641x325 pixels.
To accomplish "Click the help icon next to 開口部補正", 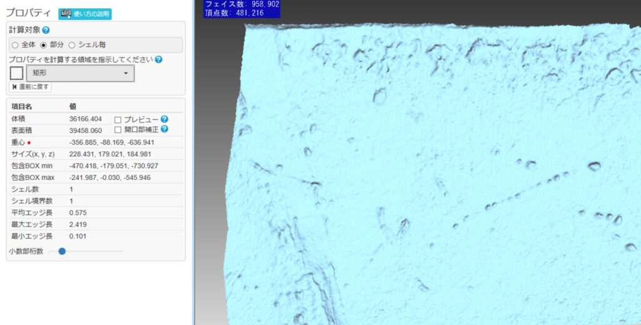I will (x=165, y=129).
